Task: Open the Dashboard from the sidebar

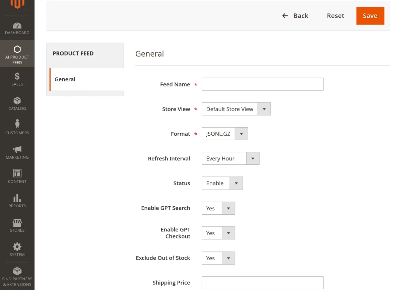Action: coord(17,28)
